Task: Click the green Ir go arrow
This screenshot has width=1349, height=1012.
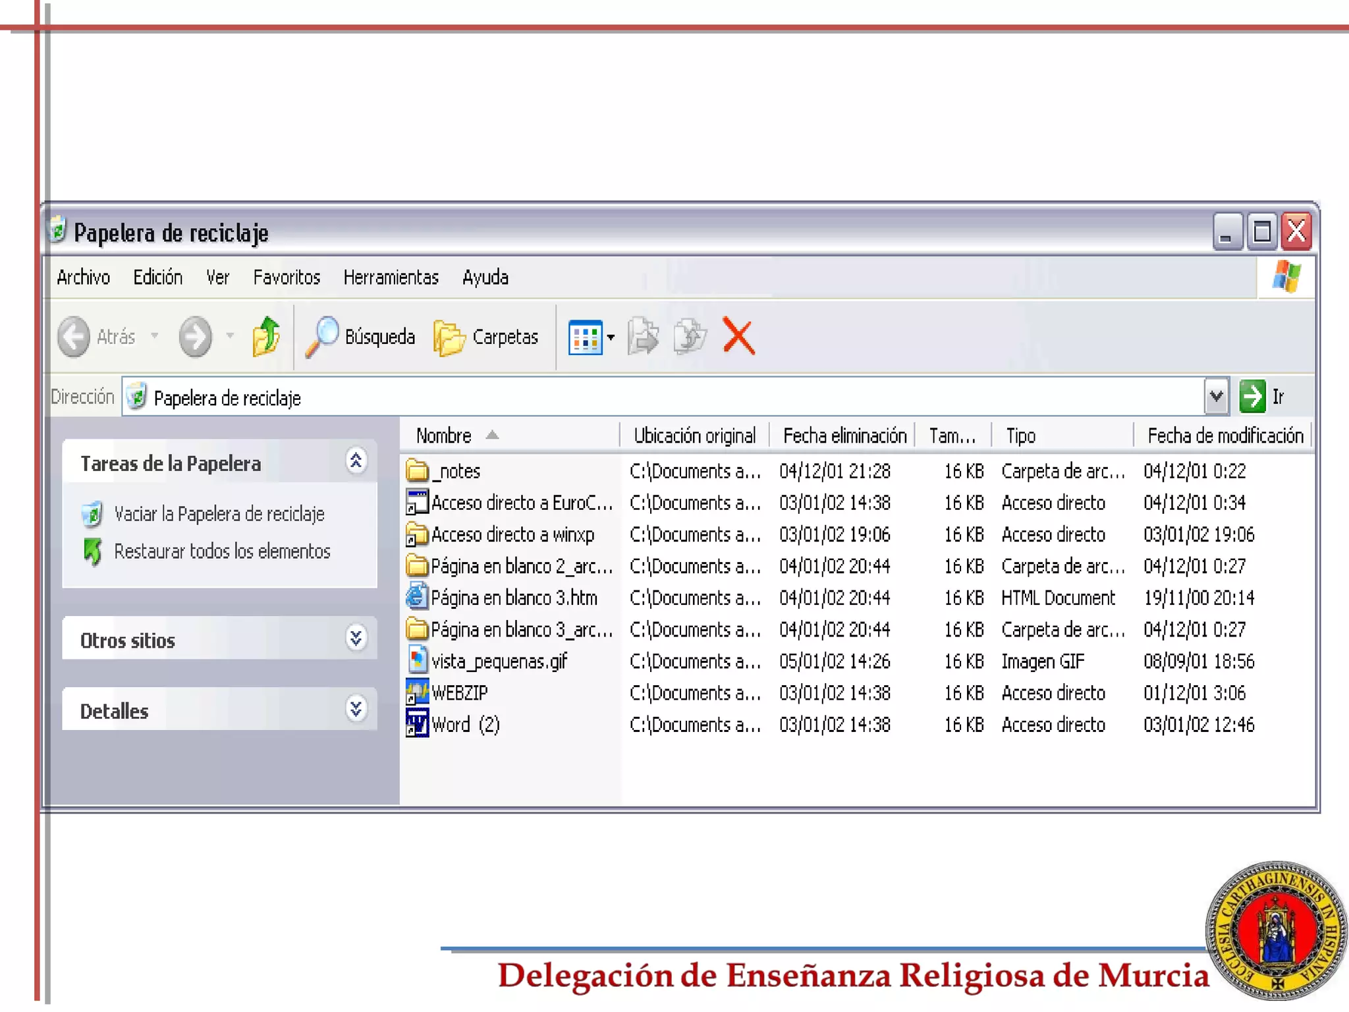Action: point(1252,397)
